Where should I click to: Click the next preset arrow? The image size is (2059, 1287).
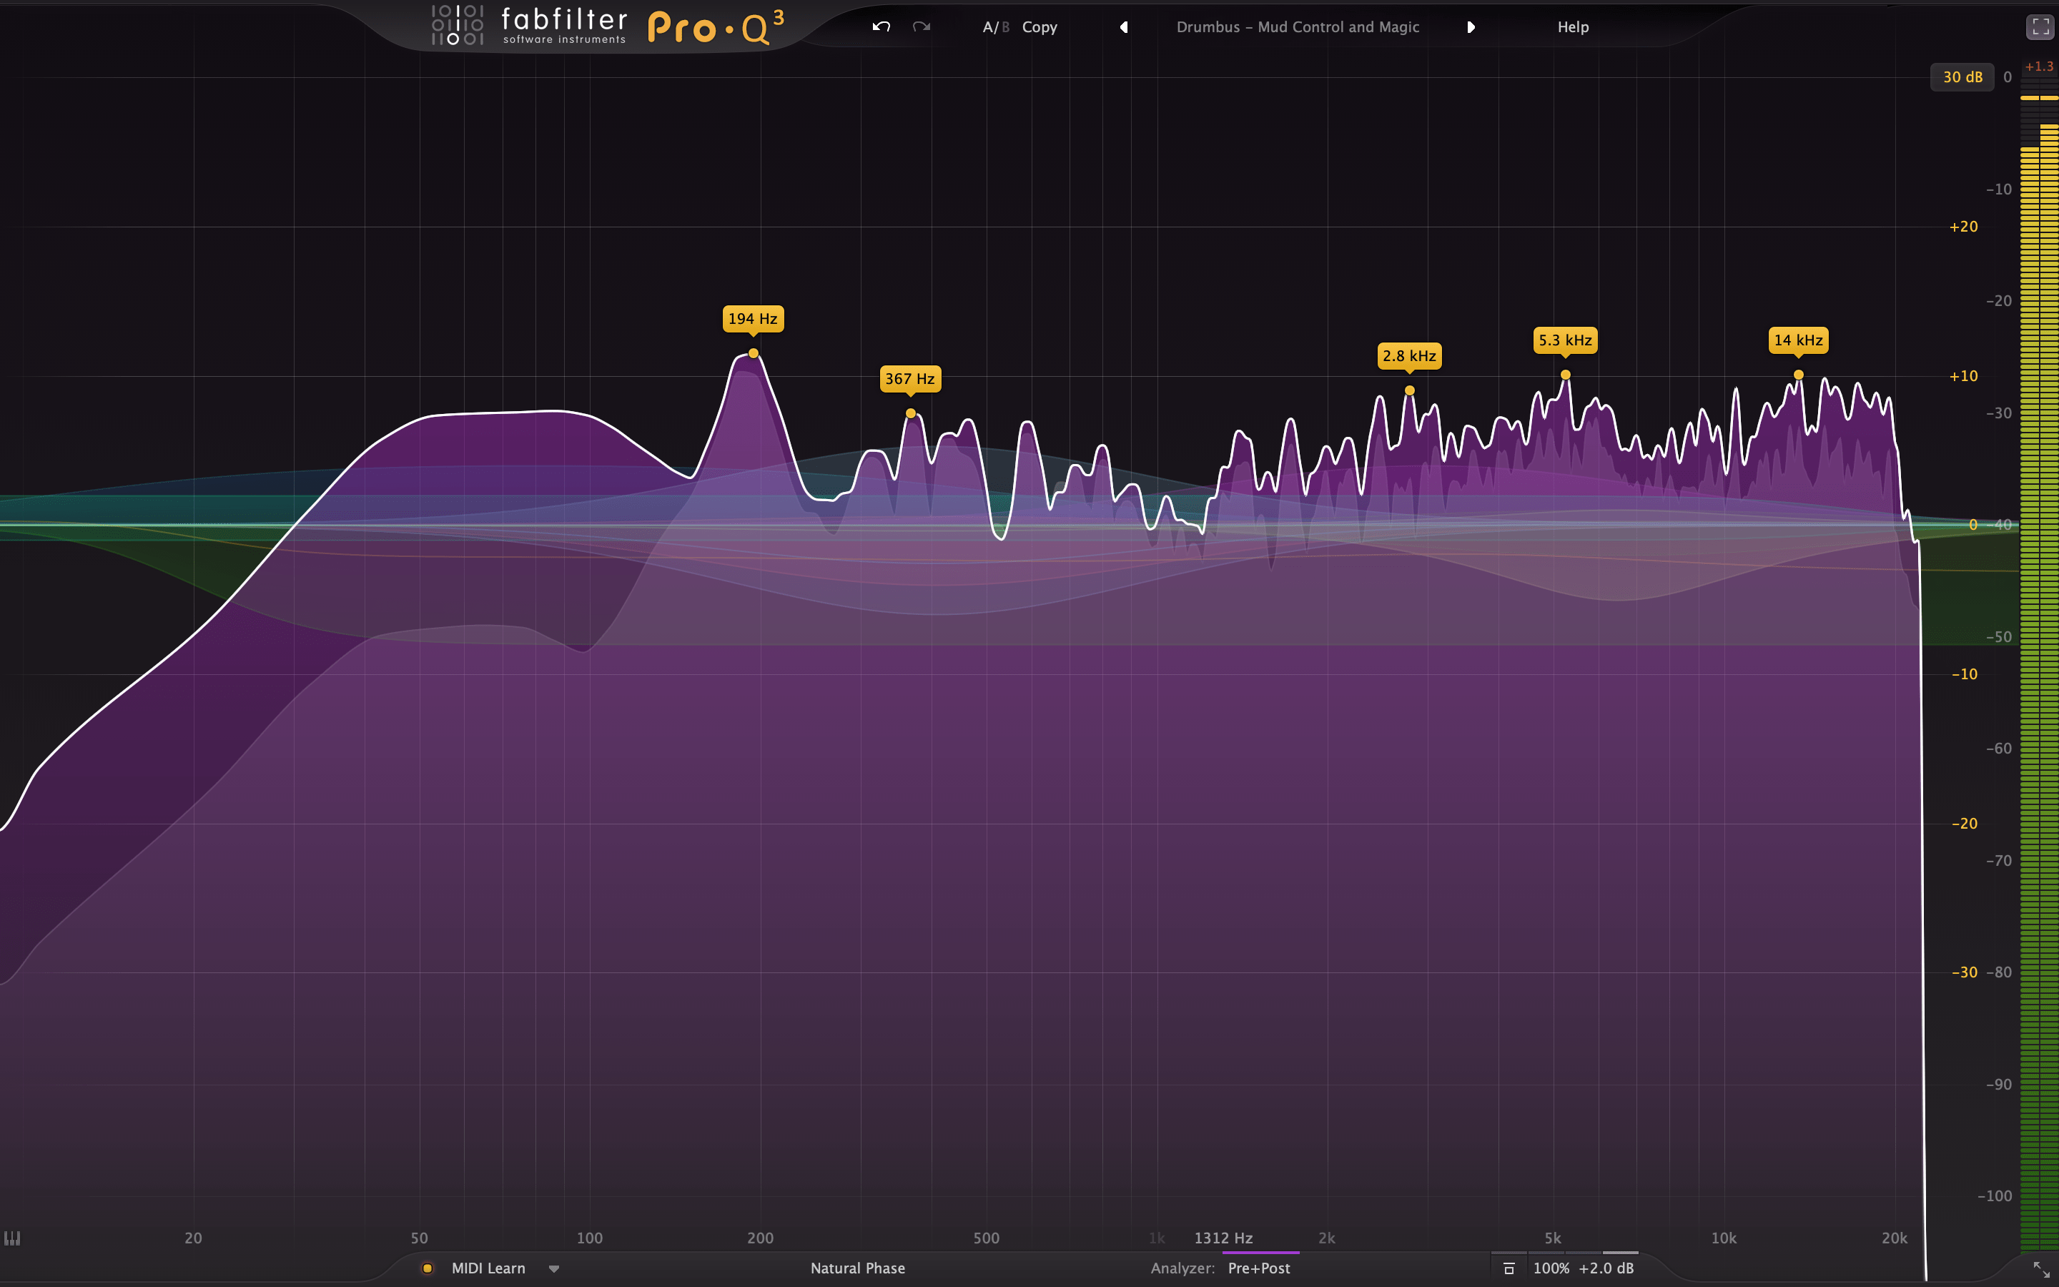click(1473, 27)
